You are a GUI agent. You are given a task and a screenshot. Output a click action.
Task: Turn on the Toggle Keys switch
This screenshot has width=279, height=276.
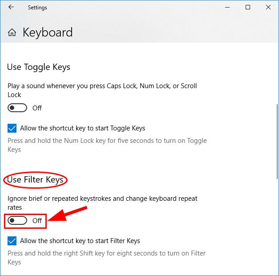pos(17,108)
